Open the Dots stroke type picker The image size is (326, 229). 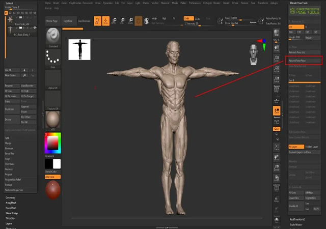(x=52, y=58)
